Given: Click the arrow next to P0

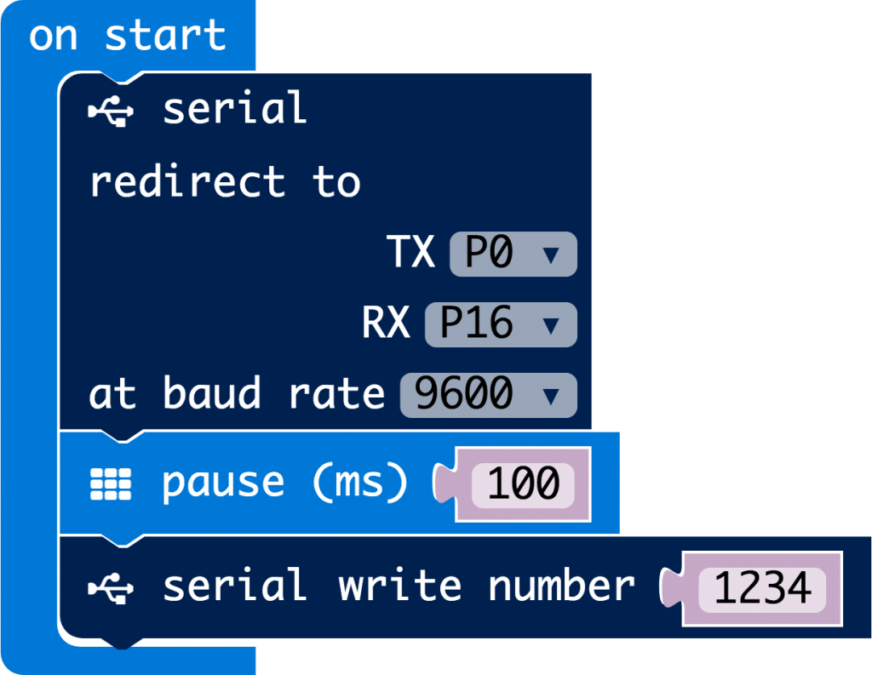Looking at the screenshot, I should 550,255.
